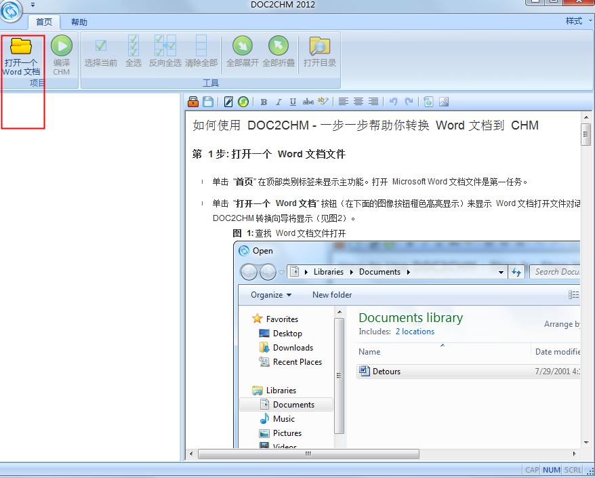Click the orange lock icon in editor toolbar
The width and height of the screenshot is (595, 478).
point(193,102)
